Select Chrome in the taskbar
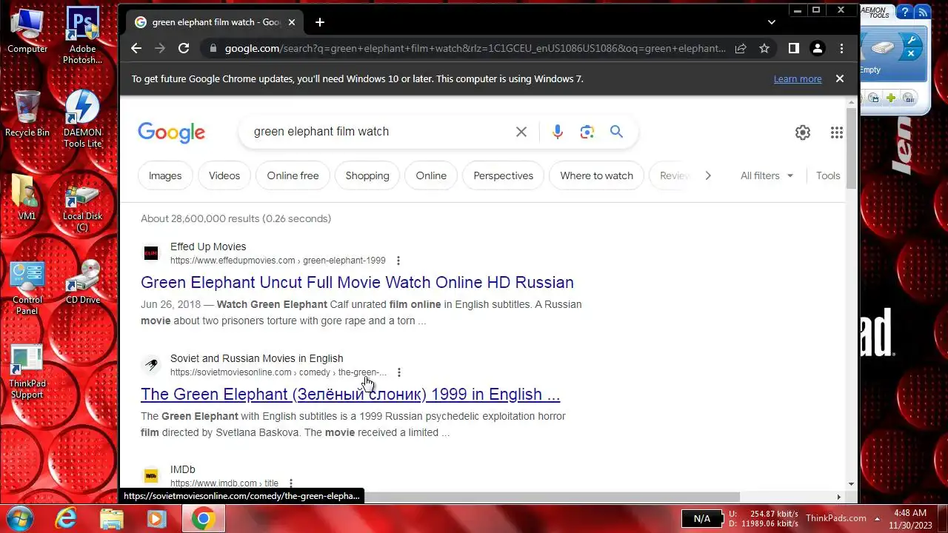Screen dimensions: 948x533 (203, 518)
